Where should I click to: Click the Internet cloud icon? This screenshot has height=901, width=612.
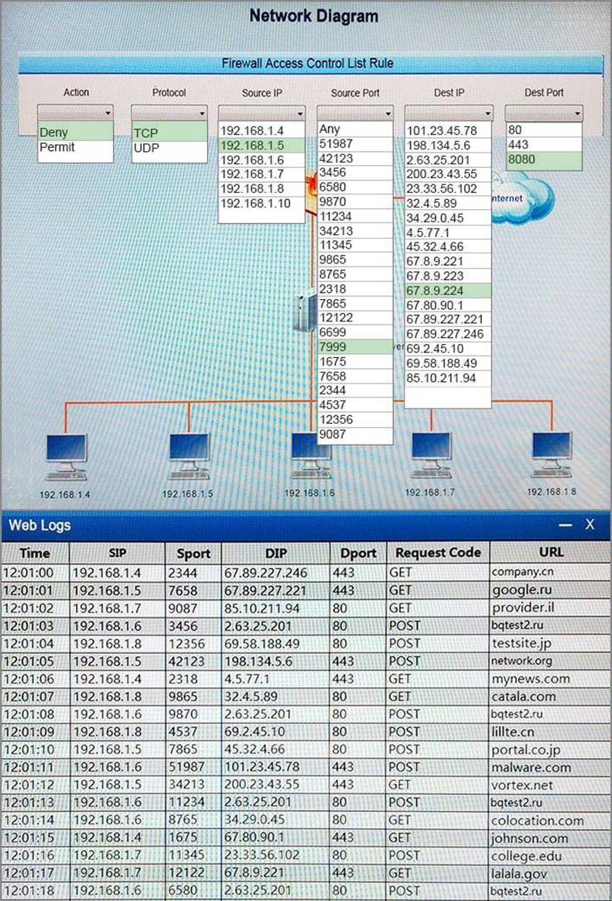tap(520, 196)
